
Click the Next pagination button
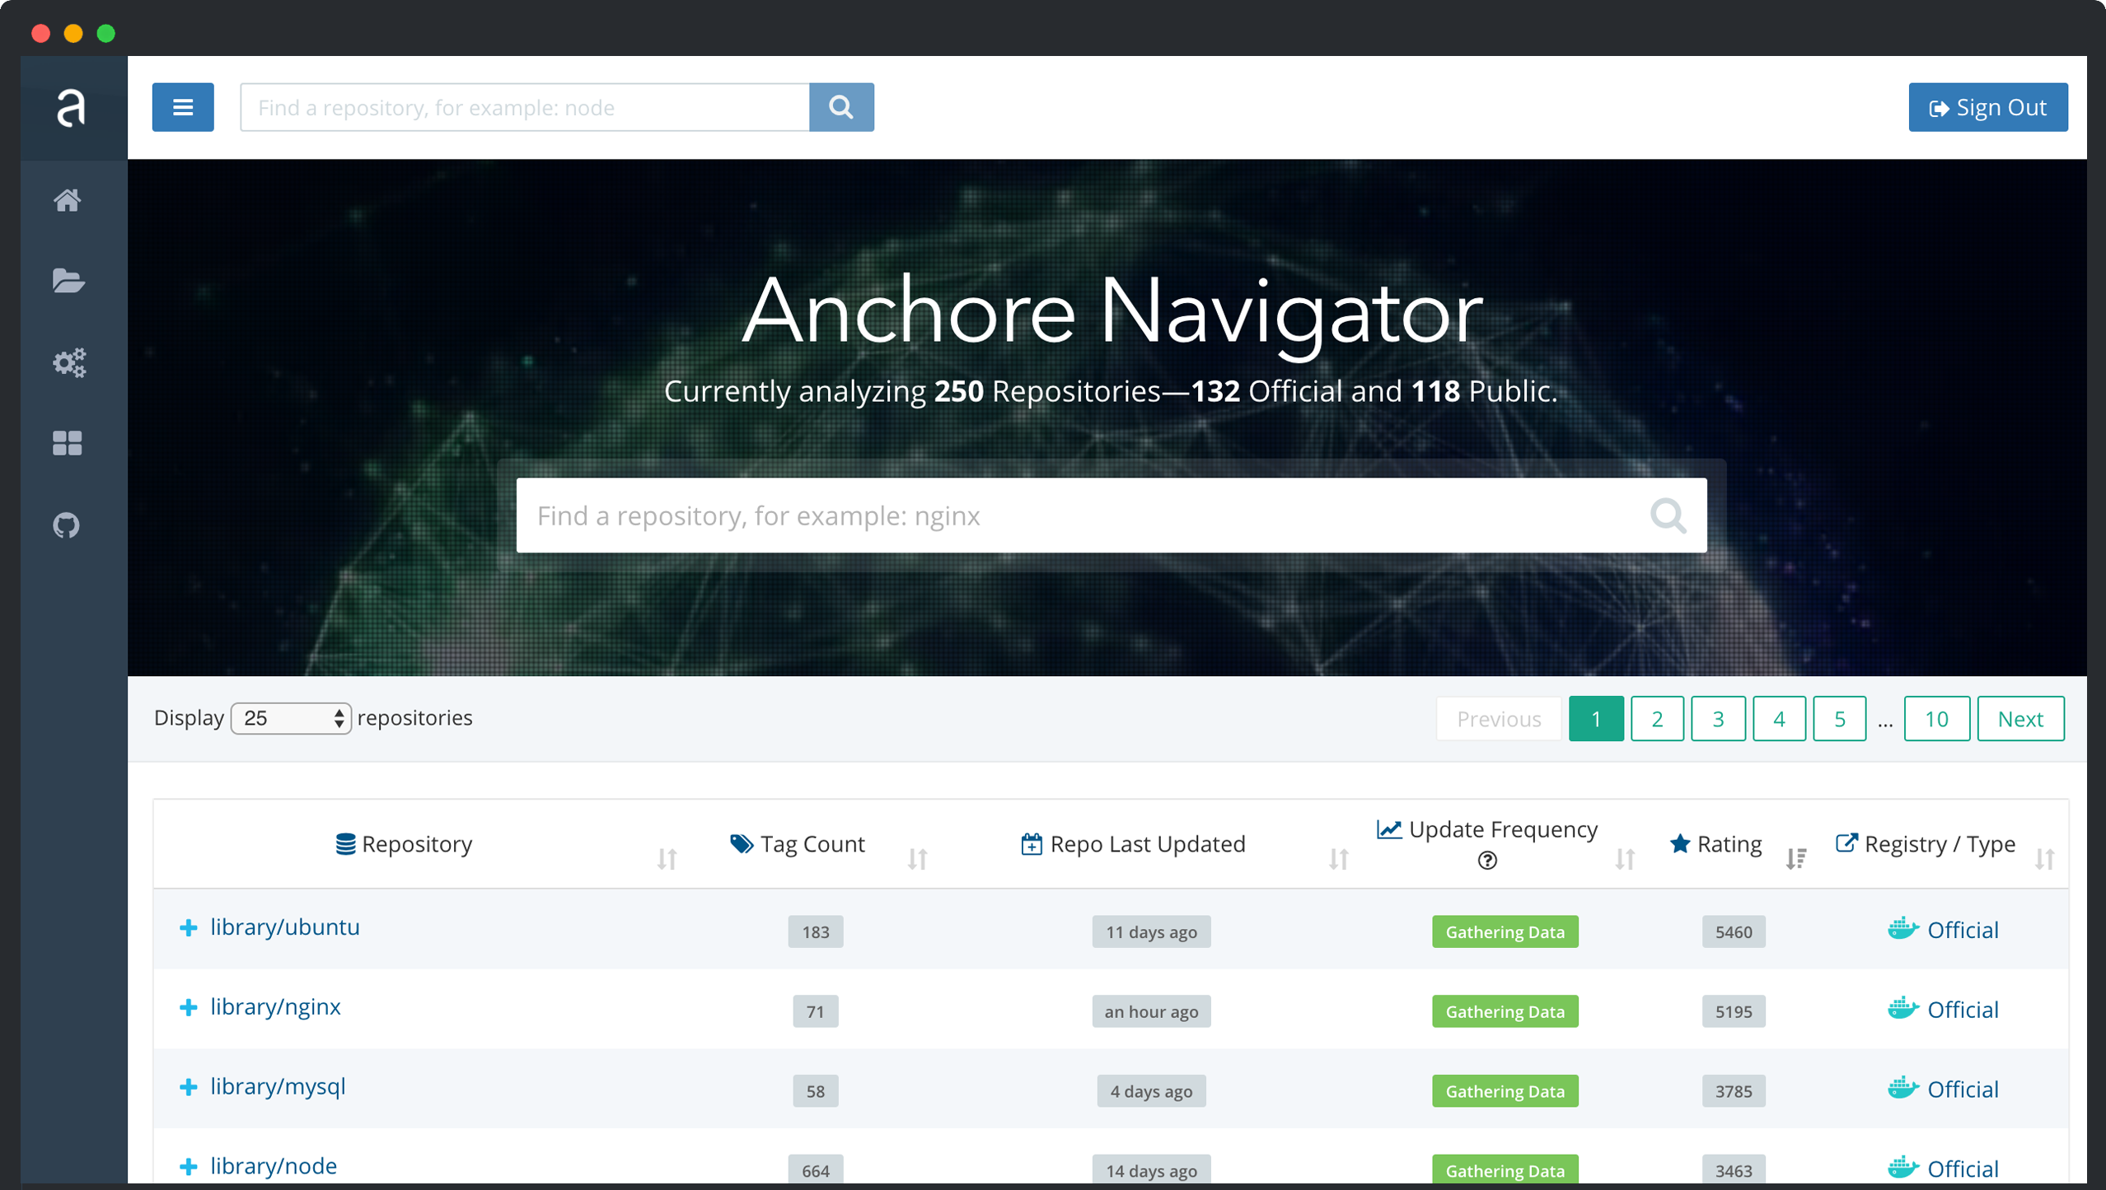click(2020, 719)
